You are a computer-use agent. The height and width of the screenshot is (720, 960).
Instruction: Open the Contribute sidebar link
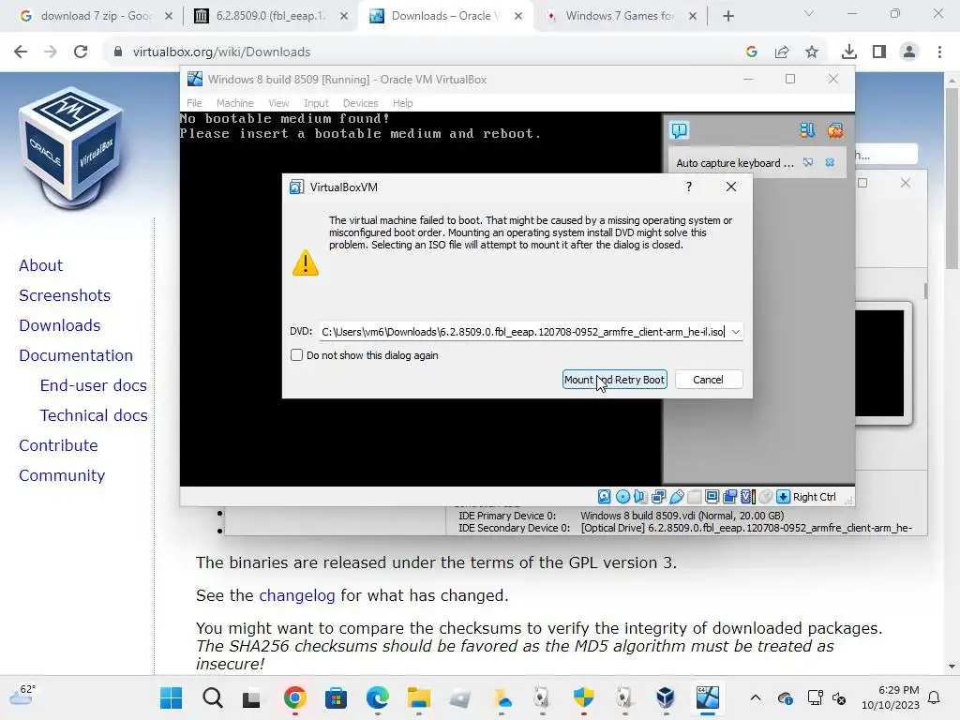59,445
